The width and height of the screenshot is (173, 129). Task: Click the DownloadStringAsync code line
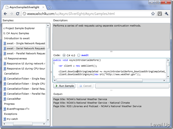point(99,74)
